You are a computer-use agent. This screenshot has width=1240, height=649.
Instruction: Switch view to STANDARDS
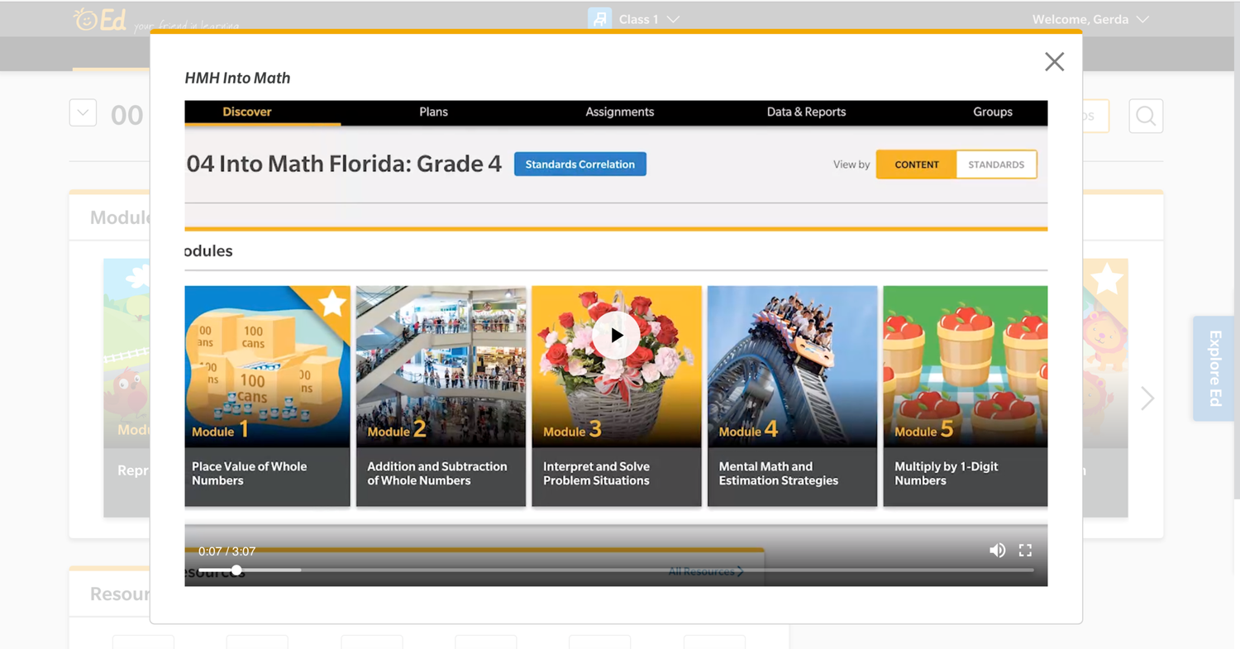click(x=996, y=165)
